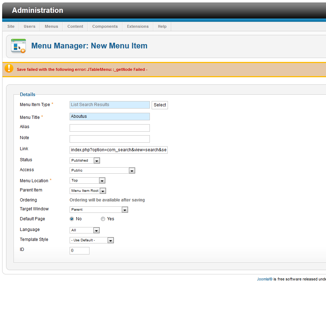326x326 pixels.
Task: Click the Menu Title field containing Aboutus
Action: pos(110,116)
